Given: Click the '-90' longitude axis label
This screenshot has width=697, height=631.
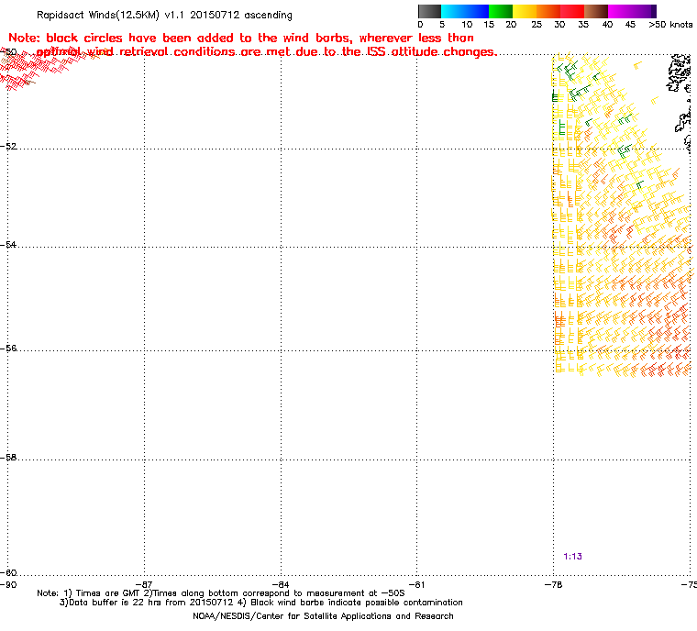Looking at the screenshot, I should [8, 584].
